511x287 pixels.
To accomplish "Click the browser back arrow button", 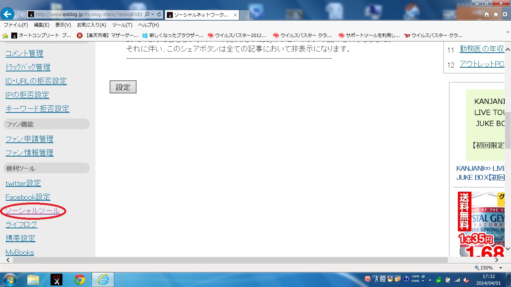I will click(x=8, y=14).
